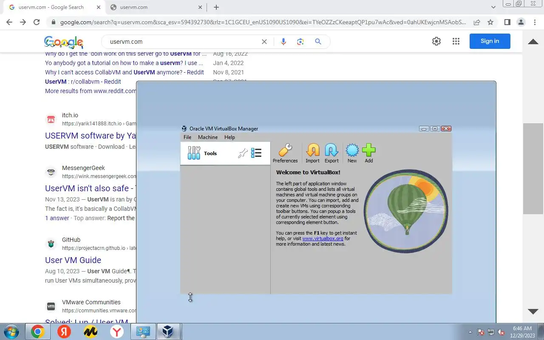This screenshot has height=340, width=544.
Task: Open the File menu in VirtualBox
Action: (187, 137)
